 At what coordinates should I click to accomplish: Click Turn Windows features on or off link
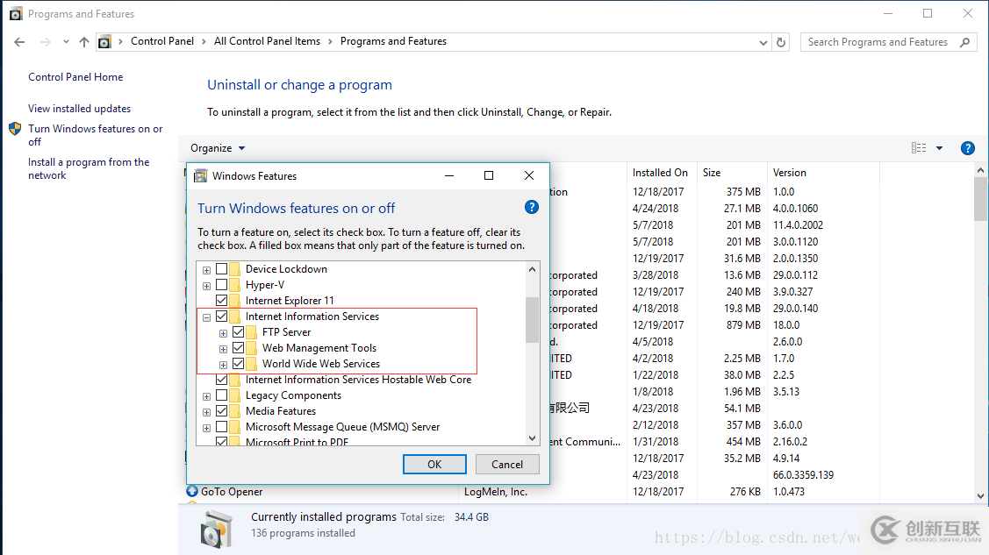coord(96,135)
